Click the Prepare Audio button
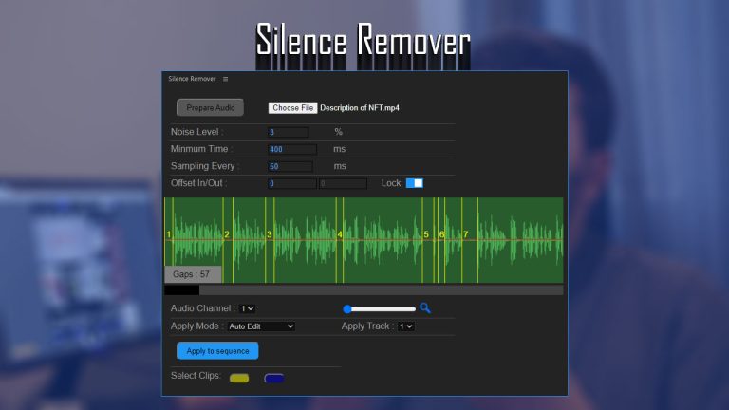 210,108
